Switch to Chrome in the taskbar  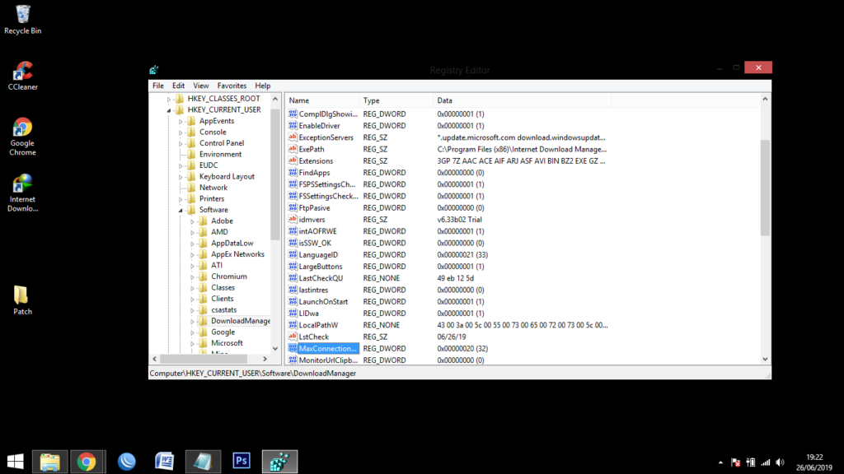tap(87, 461)
